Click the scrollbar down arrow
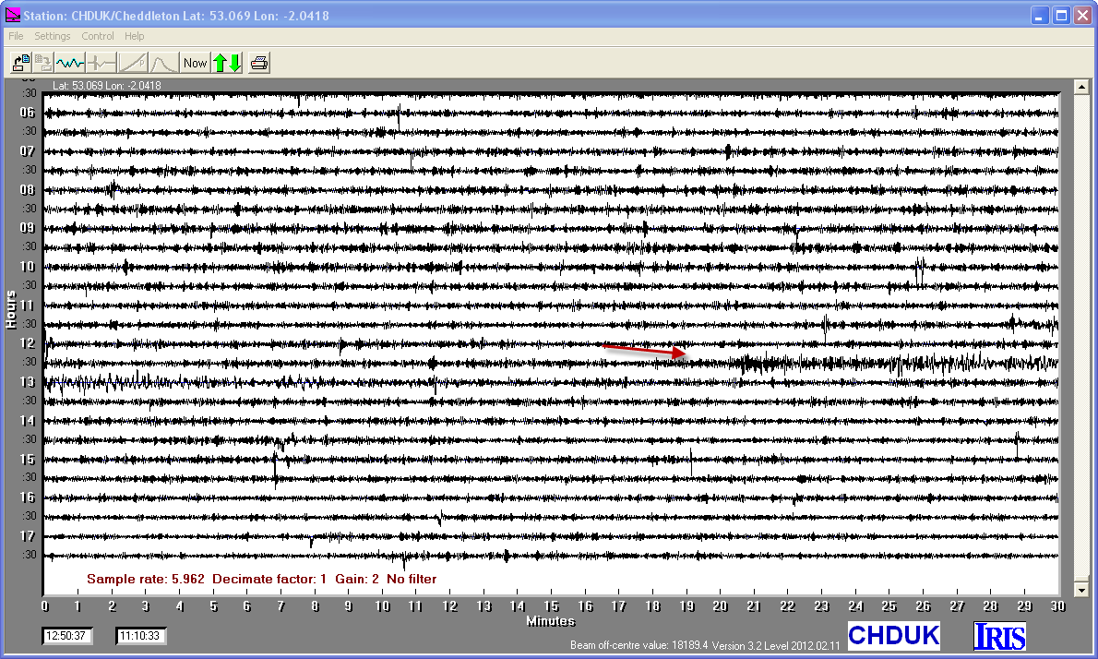This screenshot has height=659, width=1098. click(1081, 590)
